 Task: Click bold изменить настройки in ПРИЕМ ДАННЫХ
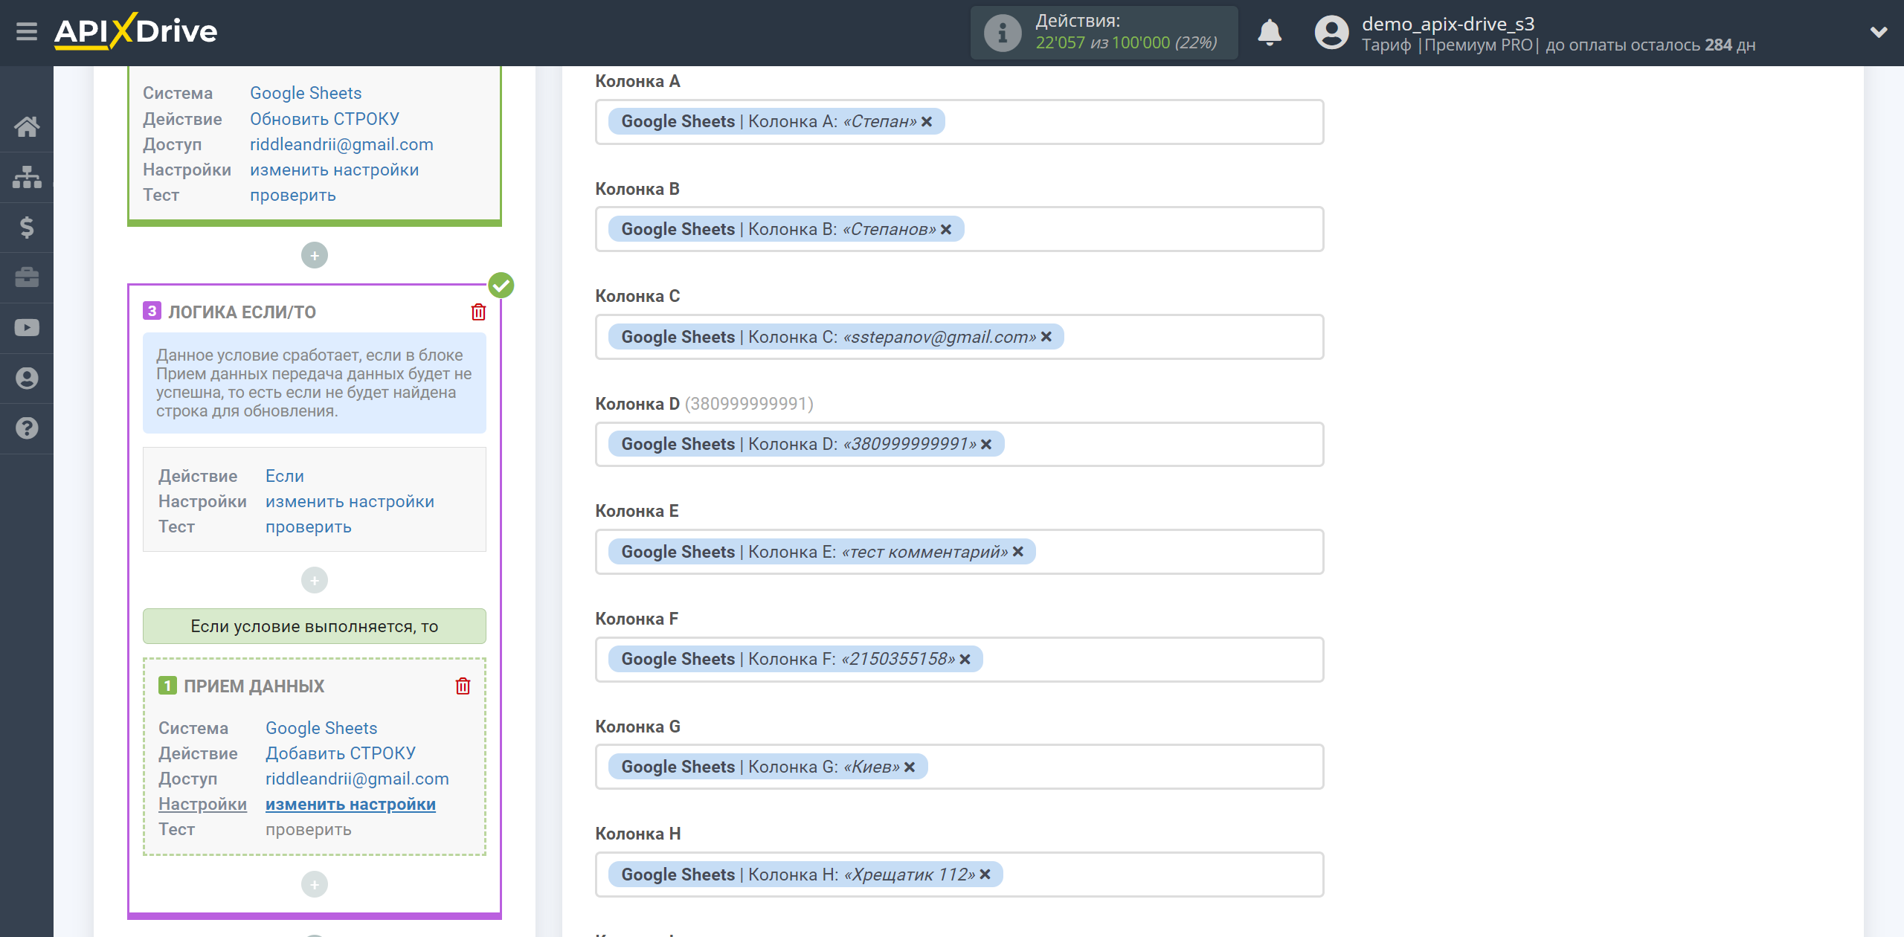point(351,804)
